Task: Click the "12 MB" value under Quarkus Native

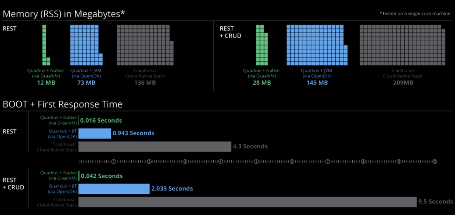Action: (46, 83)
